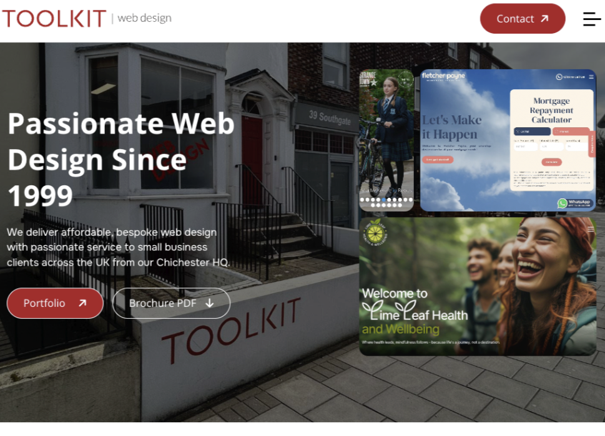Click the TOOLKIT web design logo
This screenshot has height=436, width=605.
[x=87, y=18]
